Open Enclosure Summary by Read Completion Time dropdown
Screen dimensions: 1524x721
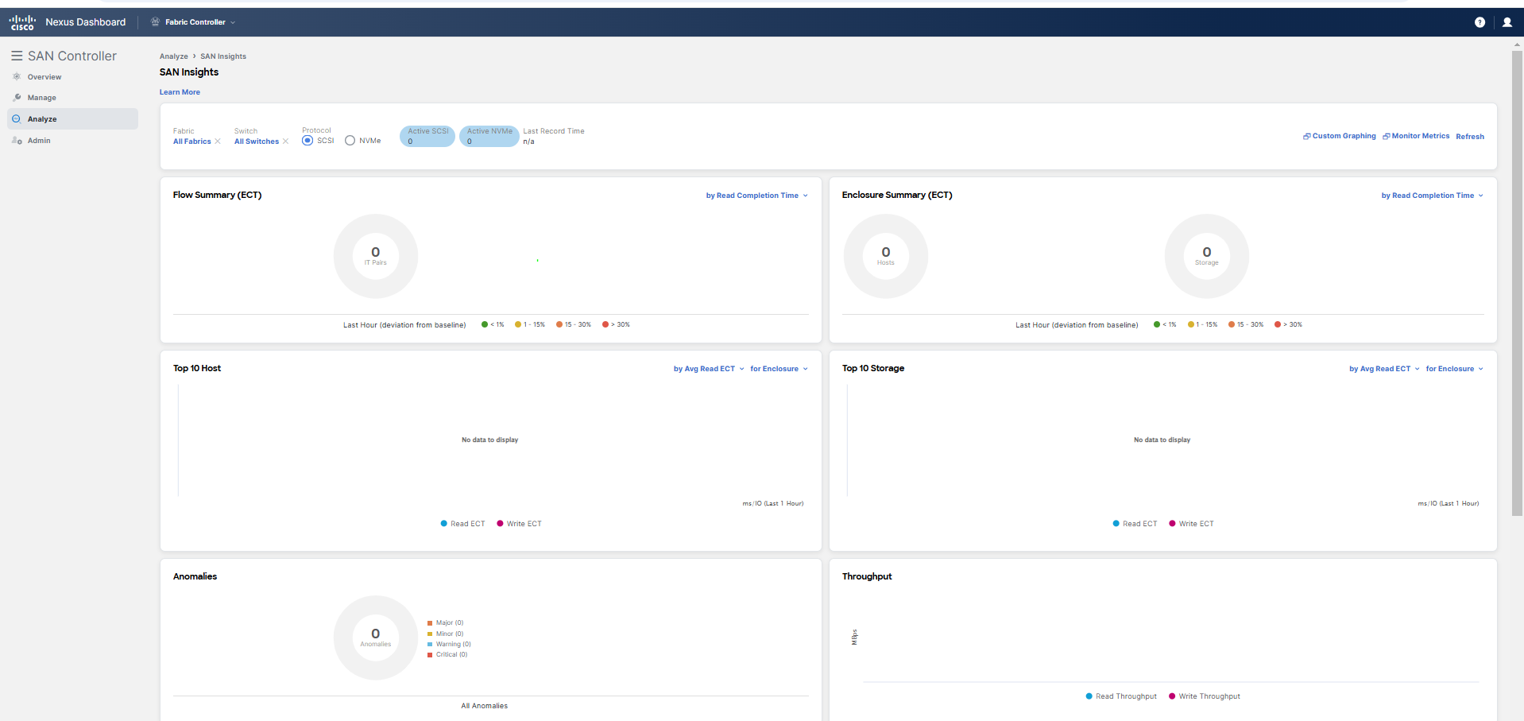click(1432, 196)
